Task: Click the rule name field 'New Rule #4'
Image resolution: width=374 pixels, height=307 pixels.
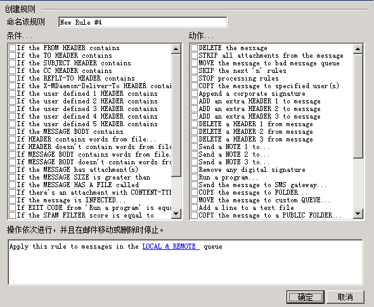Action: point(143,22)
